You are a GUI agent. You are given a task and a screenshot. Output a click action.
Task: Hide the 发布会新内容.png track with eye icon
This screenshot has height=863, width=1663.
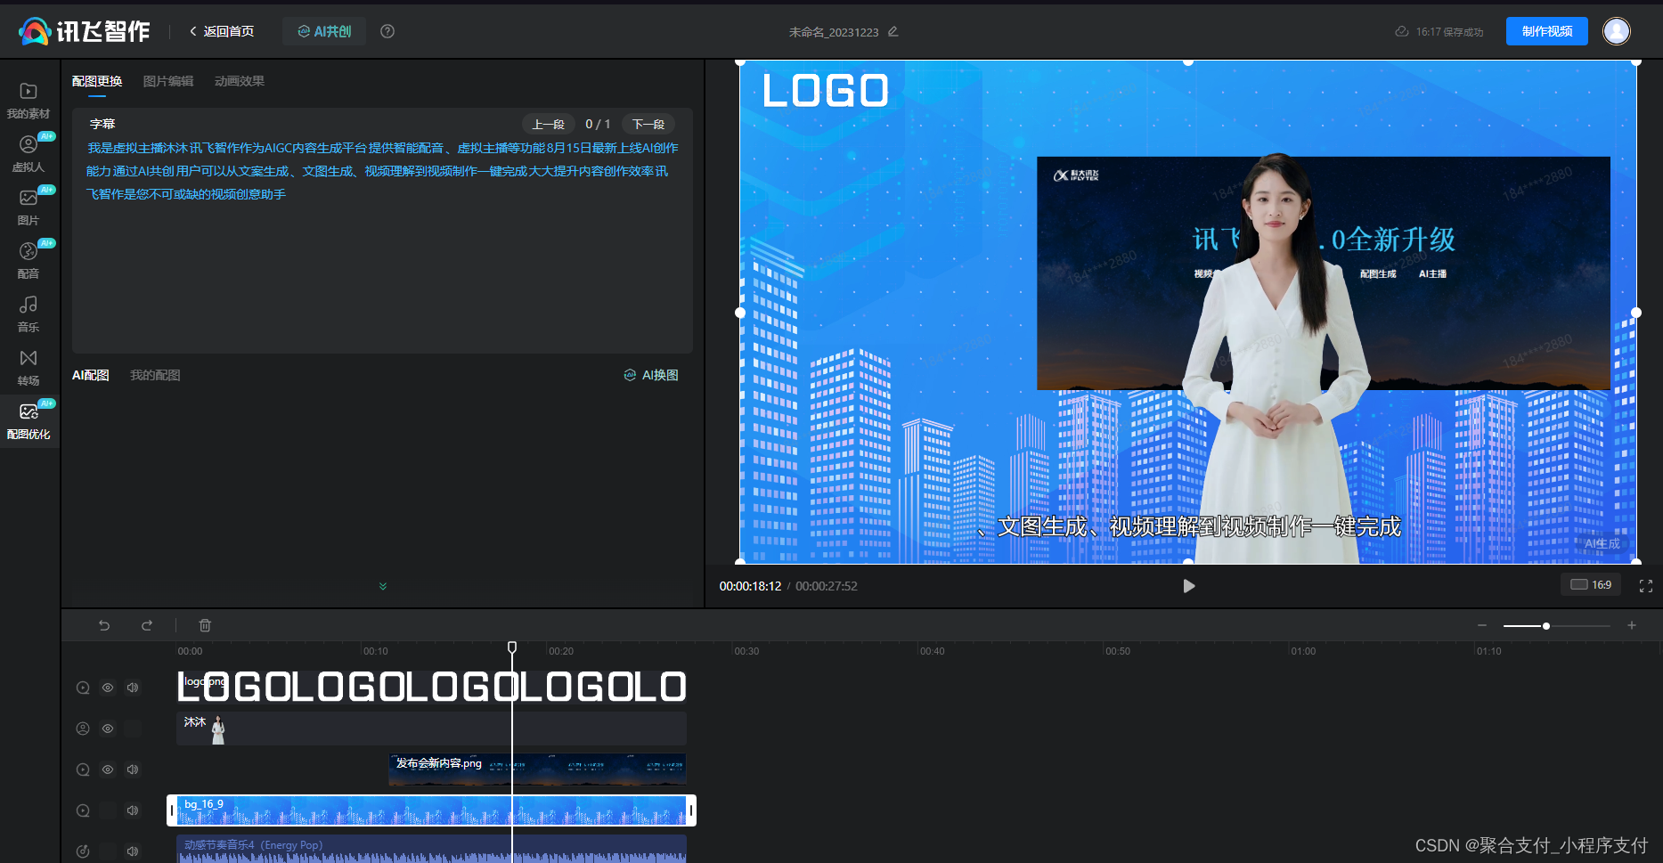tap(108, 769)
